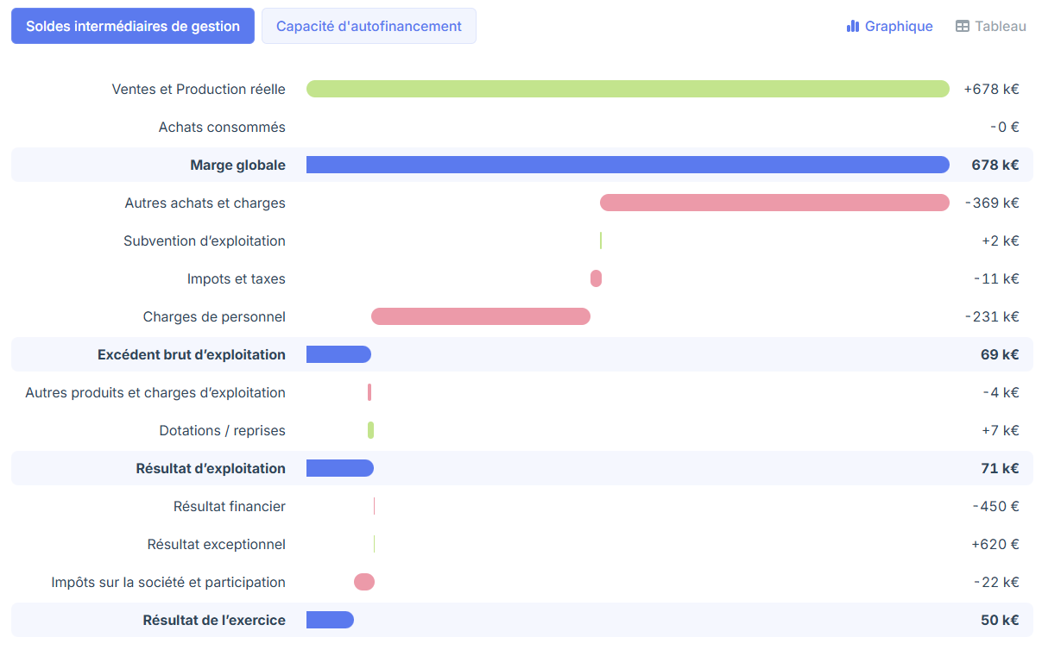Viewport: 1042px width, 656px height.
Task: Switch to Tableau view
Action: (991, 26)
